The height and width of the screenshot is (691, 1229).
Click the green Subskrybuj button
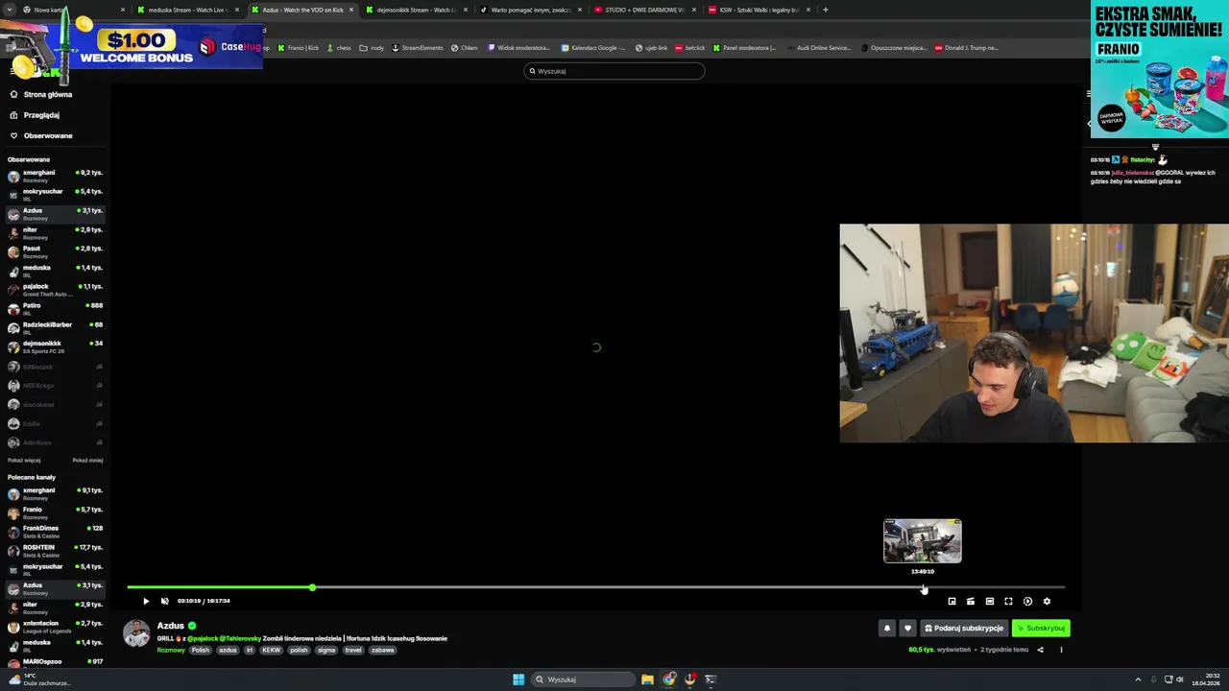pyautogui.click(x=1041, y=629)
